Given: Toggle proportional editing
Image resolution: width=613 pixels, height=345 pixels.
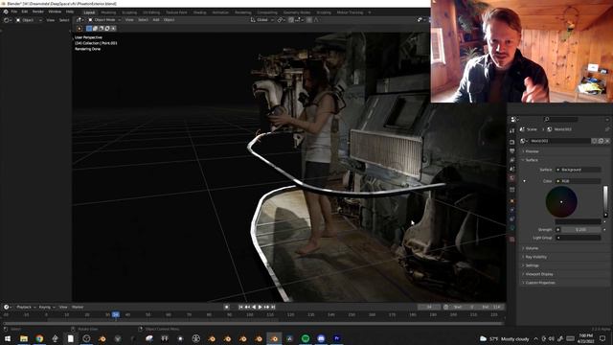Looking at the screenshot, I should [x=309, y=19].
